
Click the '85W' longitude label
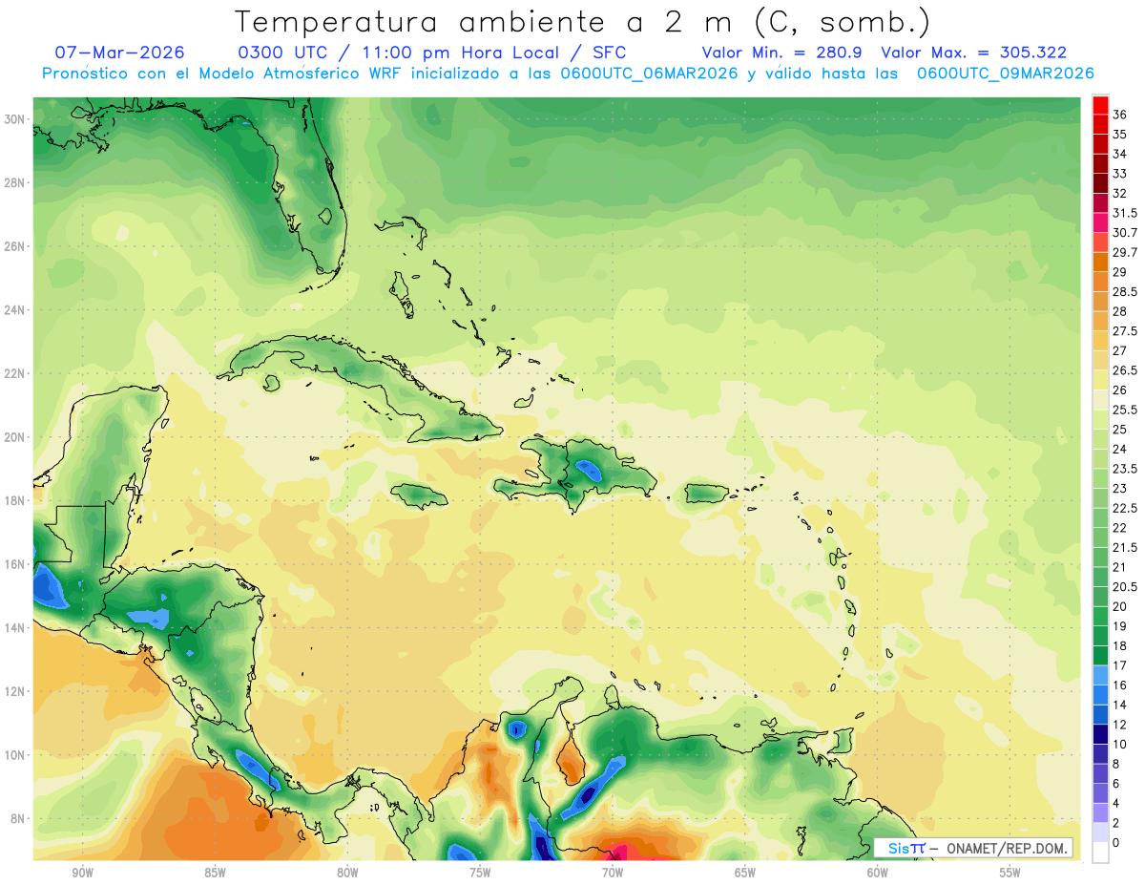coord(215,873)
